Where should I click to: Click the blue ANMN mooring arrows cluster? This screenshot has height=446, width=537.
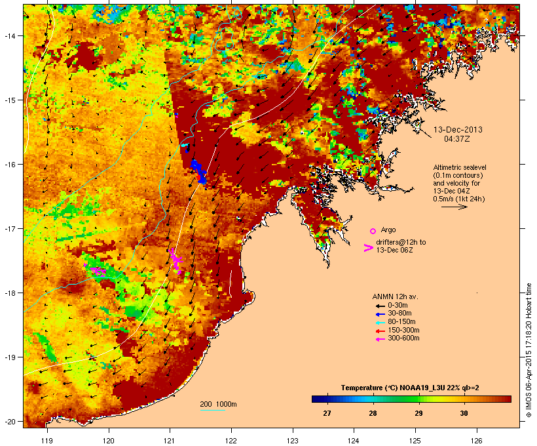198,171
